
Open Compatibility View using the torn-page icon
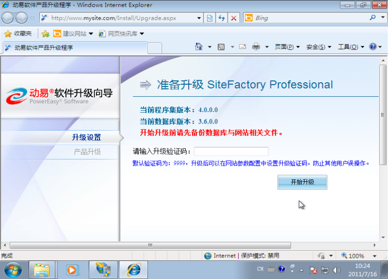[x=209, y=18]
